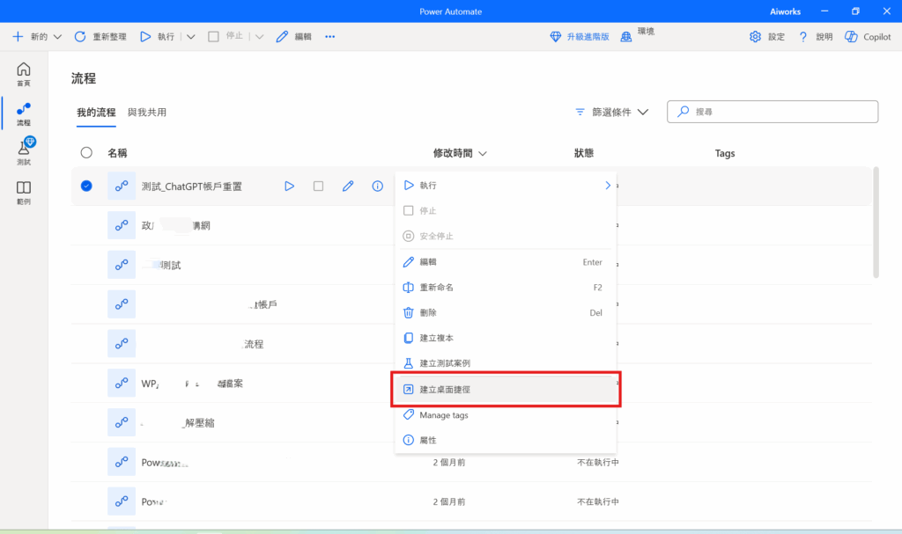Uncheck the selected 測試_ChatGPT帳戶重置 flow checkbox
The height and width of the screenshot is (534, 902).
(86, 186)
